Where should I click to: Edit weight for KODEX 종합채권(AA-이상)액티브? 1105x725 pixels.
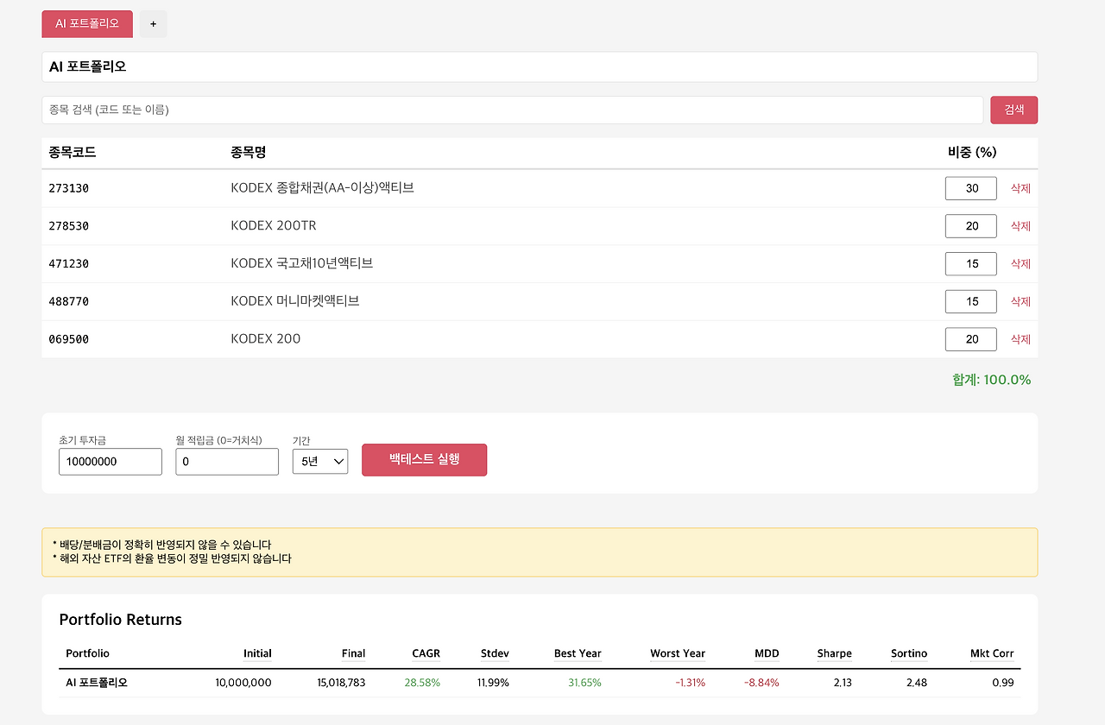pyautogui.click(x=971, y=188)
